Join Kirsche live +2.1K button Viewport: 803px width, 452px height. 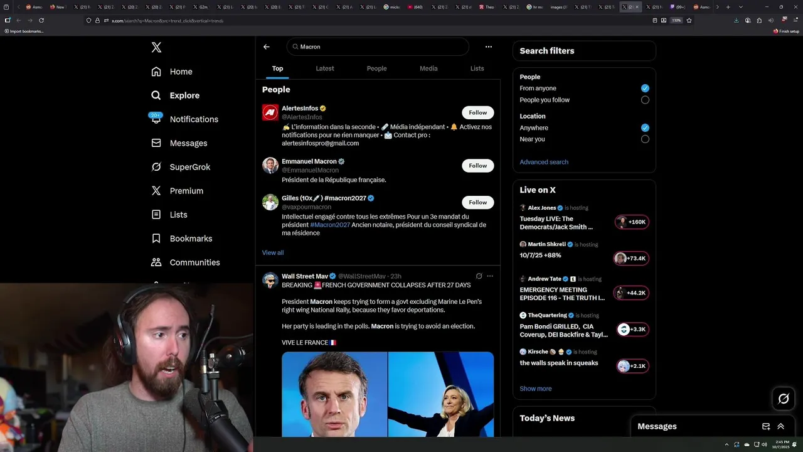(633, 366)
